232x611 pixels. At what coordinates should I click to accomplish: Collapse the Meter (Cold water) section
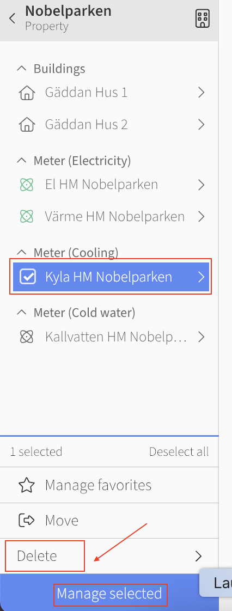tap(22, 312)
